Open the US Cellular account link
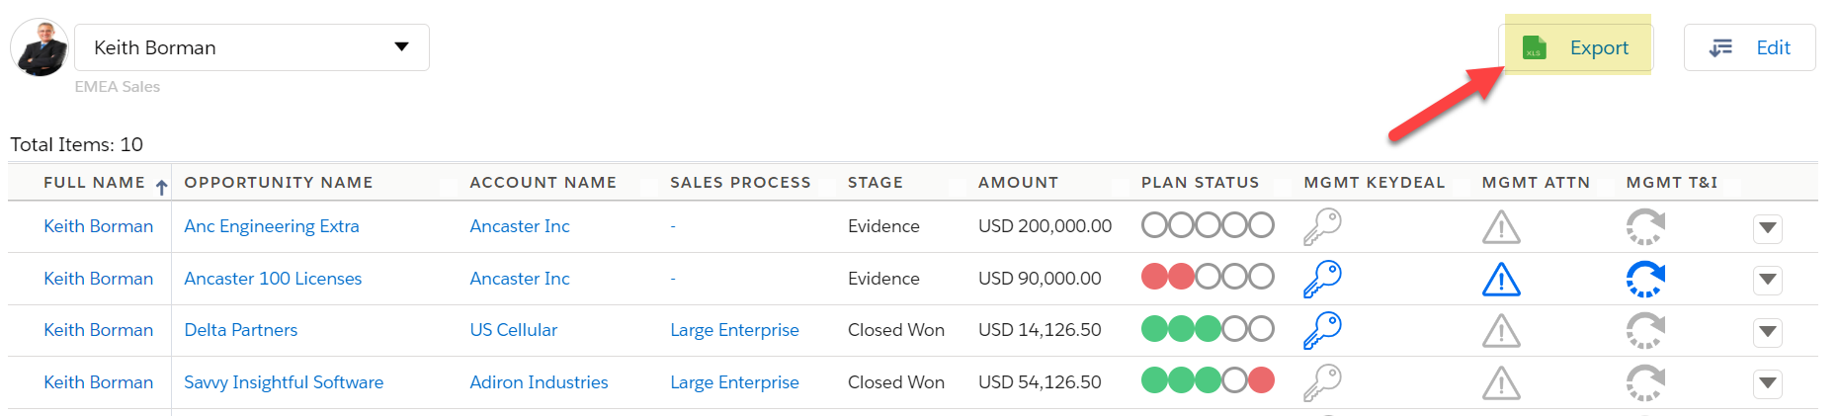Image resolution: width=1840 pixels, height=416 pixels. [514, 330]
